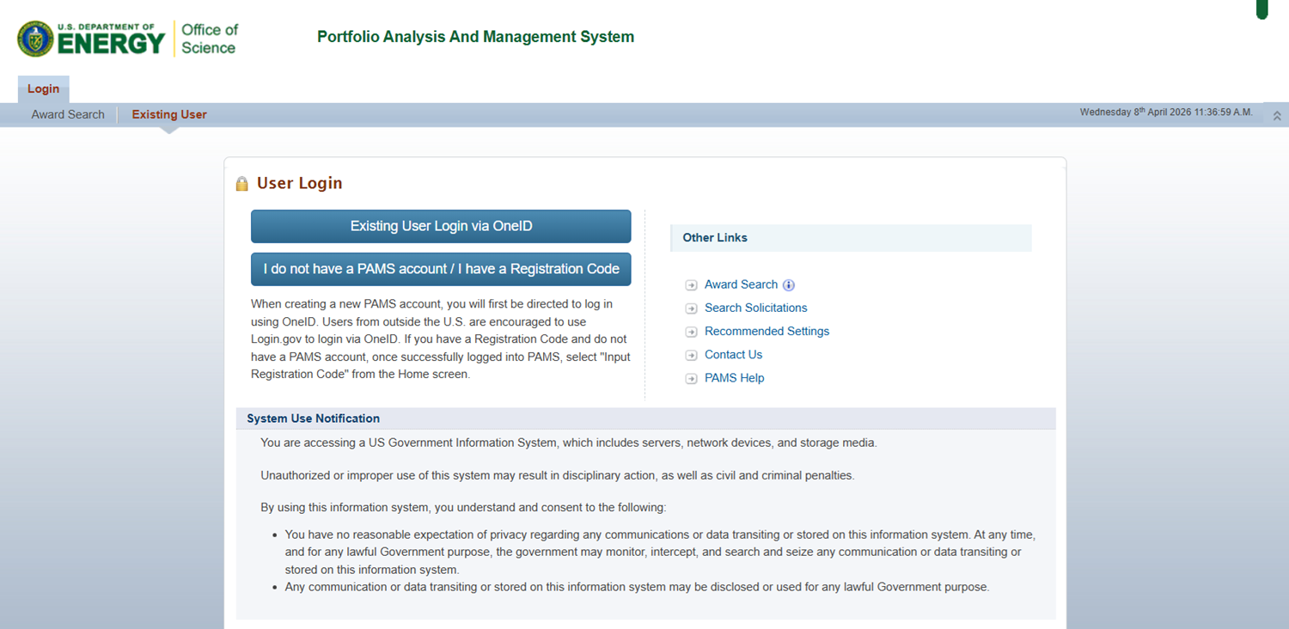
Task: Open the Recommended Settings link
Action: 767,331
